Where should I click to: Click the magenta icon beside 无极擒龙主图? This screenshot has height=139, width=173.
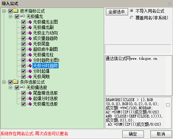pos(30,22)
